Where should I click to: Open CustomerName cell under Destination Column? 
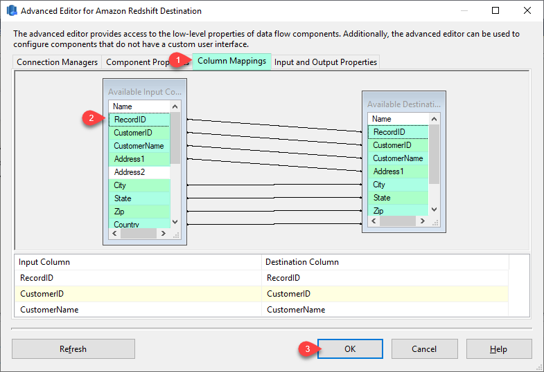(x=385, y=310)
